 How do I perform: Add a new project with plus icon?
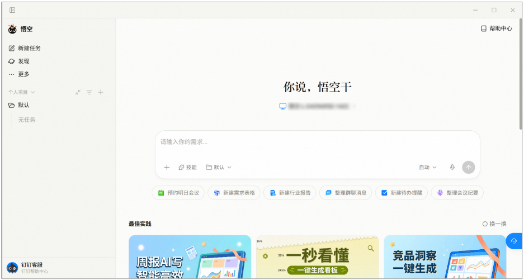(x=101, y=92)
